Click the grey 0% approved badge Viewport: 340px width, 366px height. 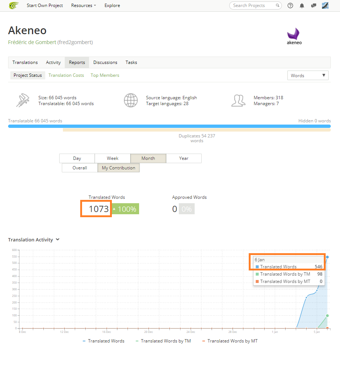click(x=187, y=209)
